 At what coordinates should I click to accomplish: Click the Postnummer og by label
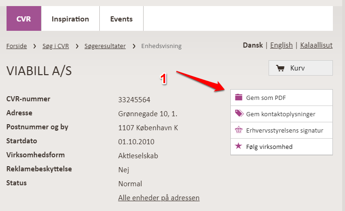click(37, 127)
